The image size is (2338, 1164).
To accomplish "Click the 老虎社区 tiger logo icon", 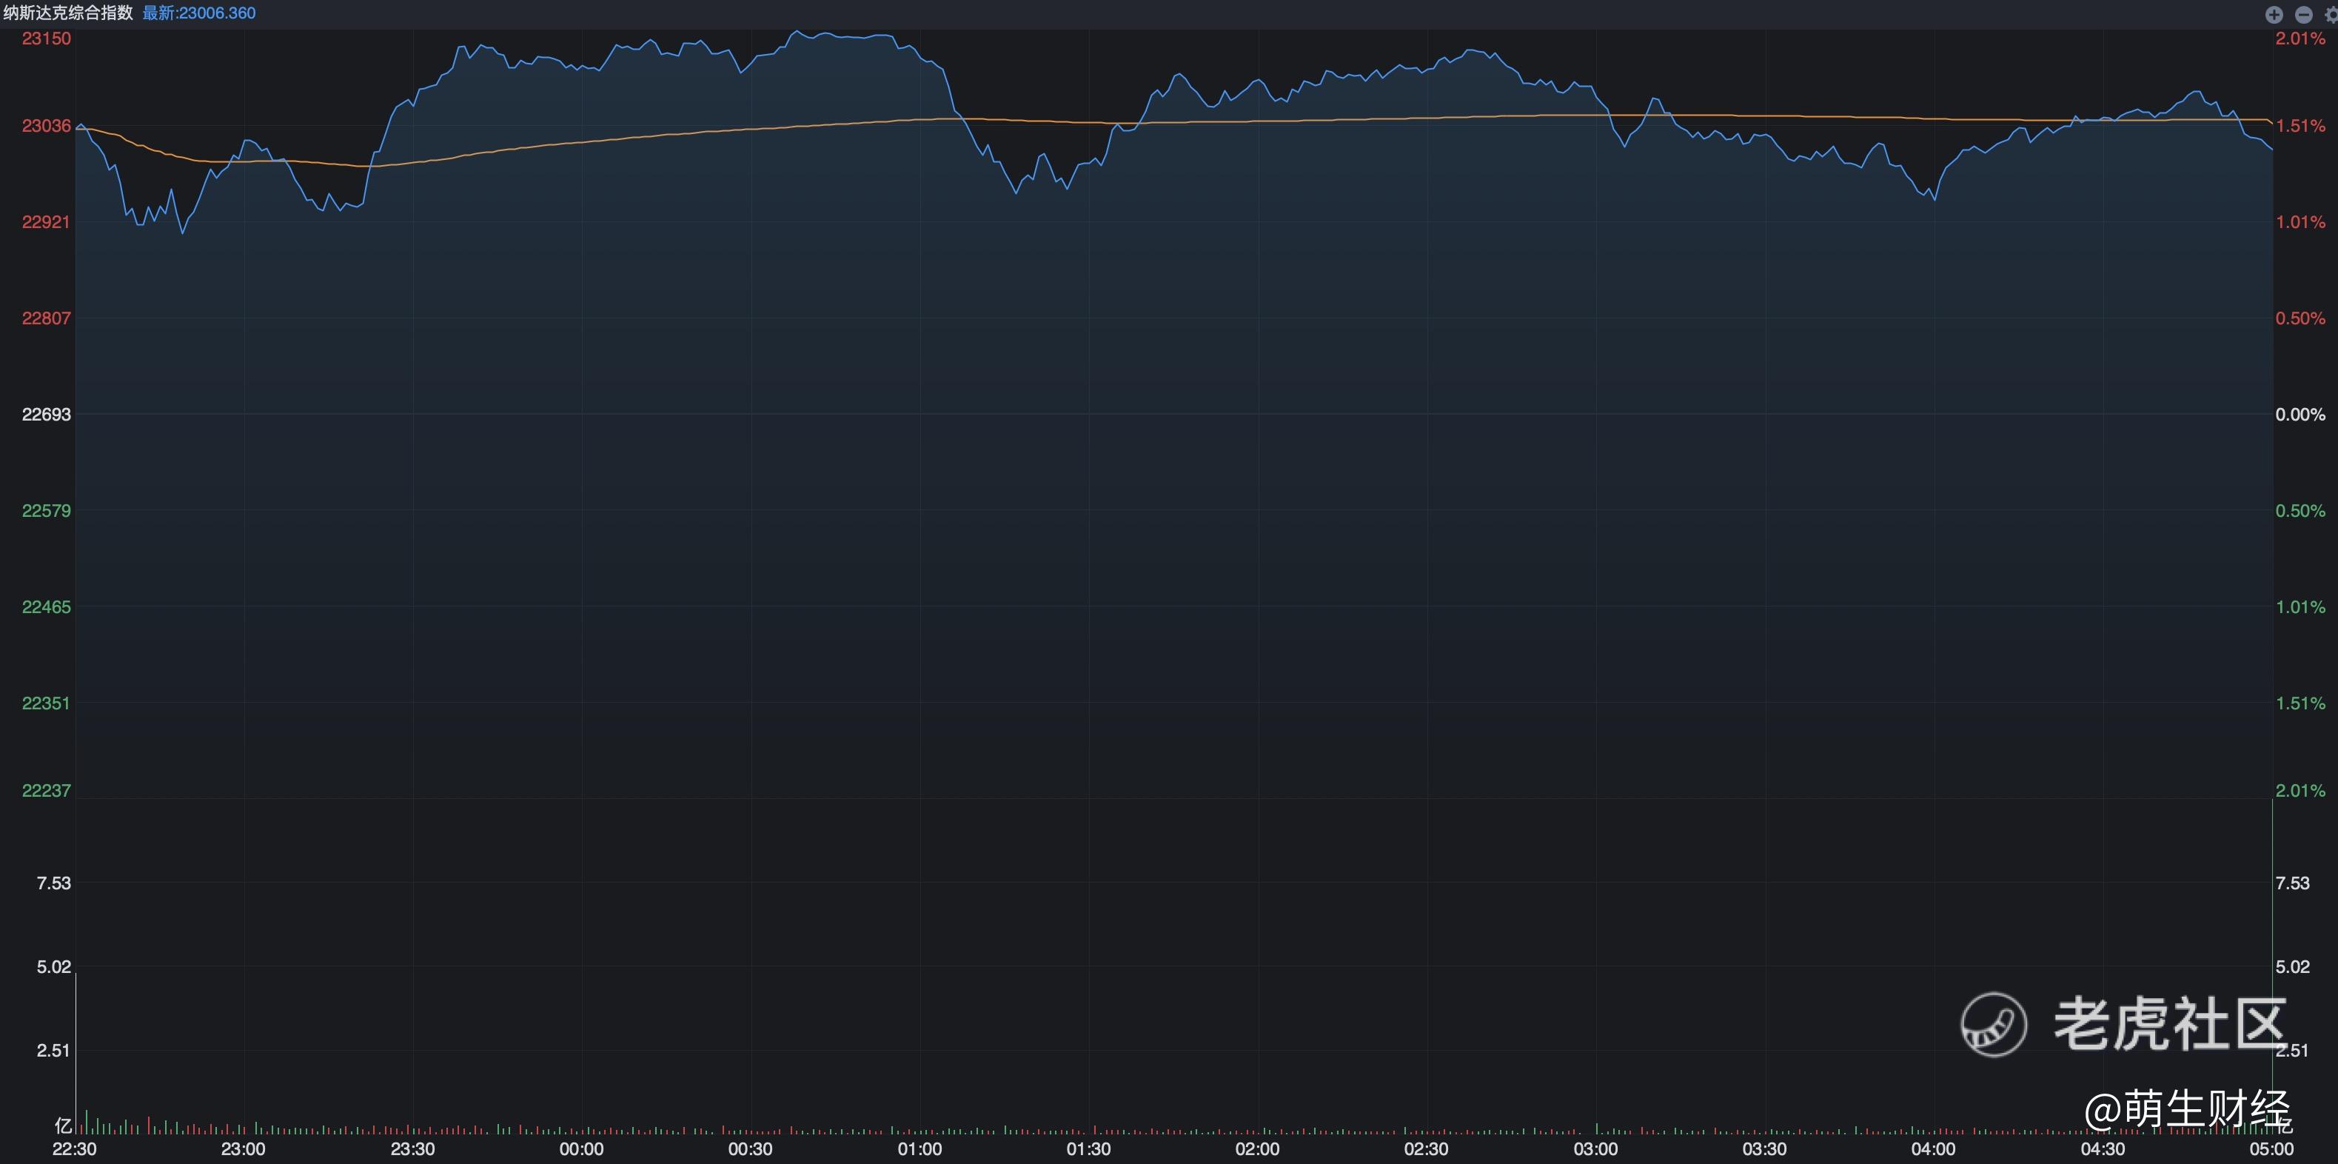I will 1993,1024.
